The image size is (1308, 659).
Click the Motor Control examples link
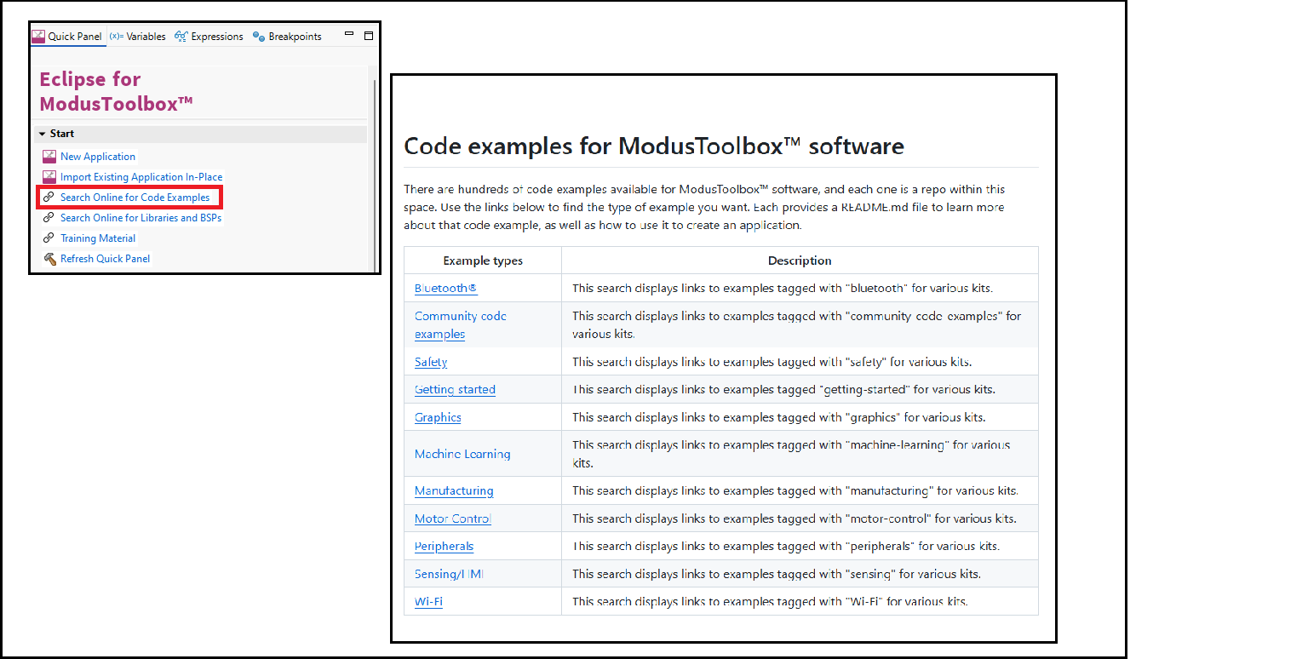pos(452,519)
